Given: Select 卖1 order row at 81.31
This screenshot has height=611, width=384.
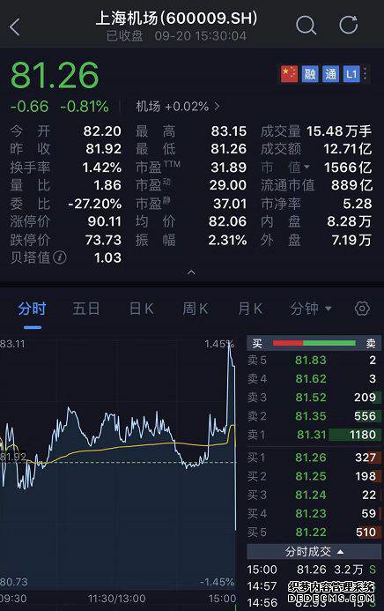Looking at the screenshot, I should pyautogui.click(x=314, y=435).
